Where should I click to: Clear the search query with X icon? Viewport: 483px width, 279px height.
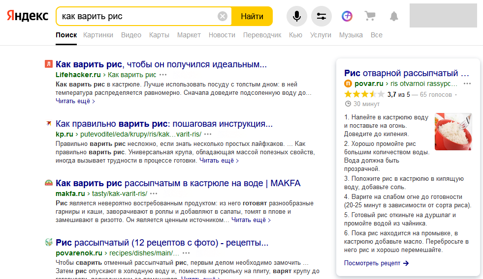tap(223, 16)
